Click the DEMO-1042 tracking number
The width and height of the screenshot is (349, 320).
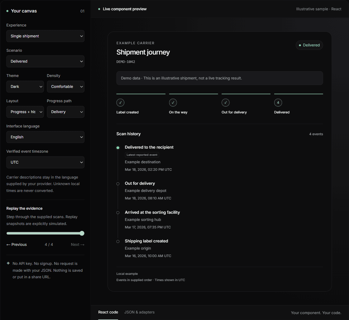coord(126,62)
